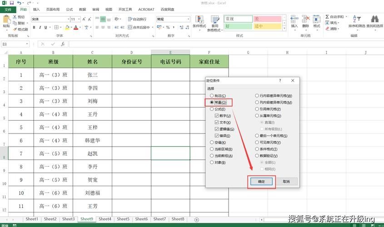This screenshot has width=384, height=227.
Task: Click the Cut (剪切) scissors icon
Action: pyautogui.click(x=15, y=17)
